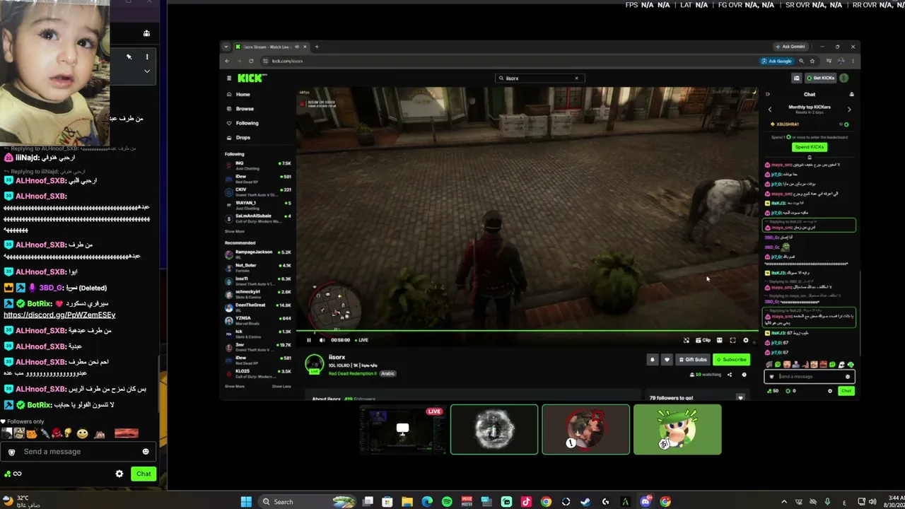The height and width of the screenshot is (509, 905).
Task: Subscribe to the iisorx channel
Action: (731, 360)
